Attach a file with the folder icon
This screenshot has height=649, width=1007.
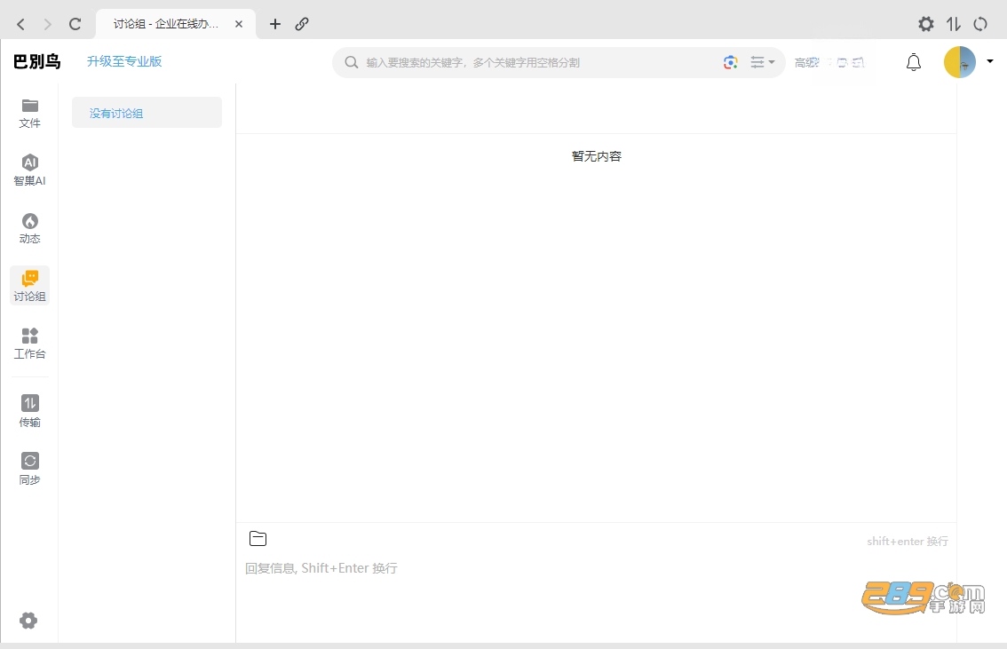(258, 539)
